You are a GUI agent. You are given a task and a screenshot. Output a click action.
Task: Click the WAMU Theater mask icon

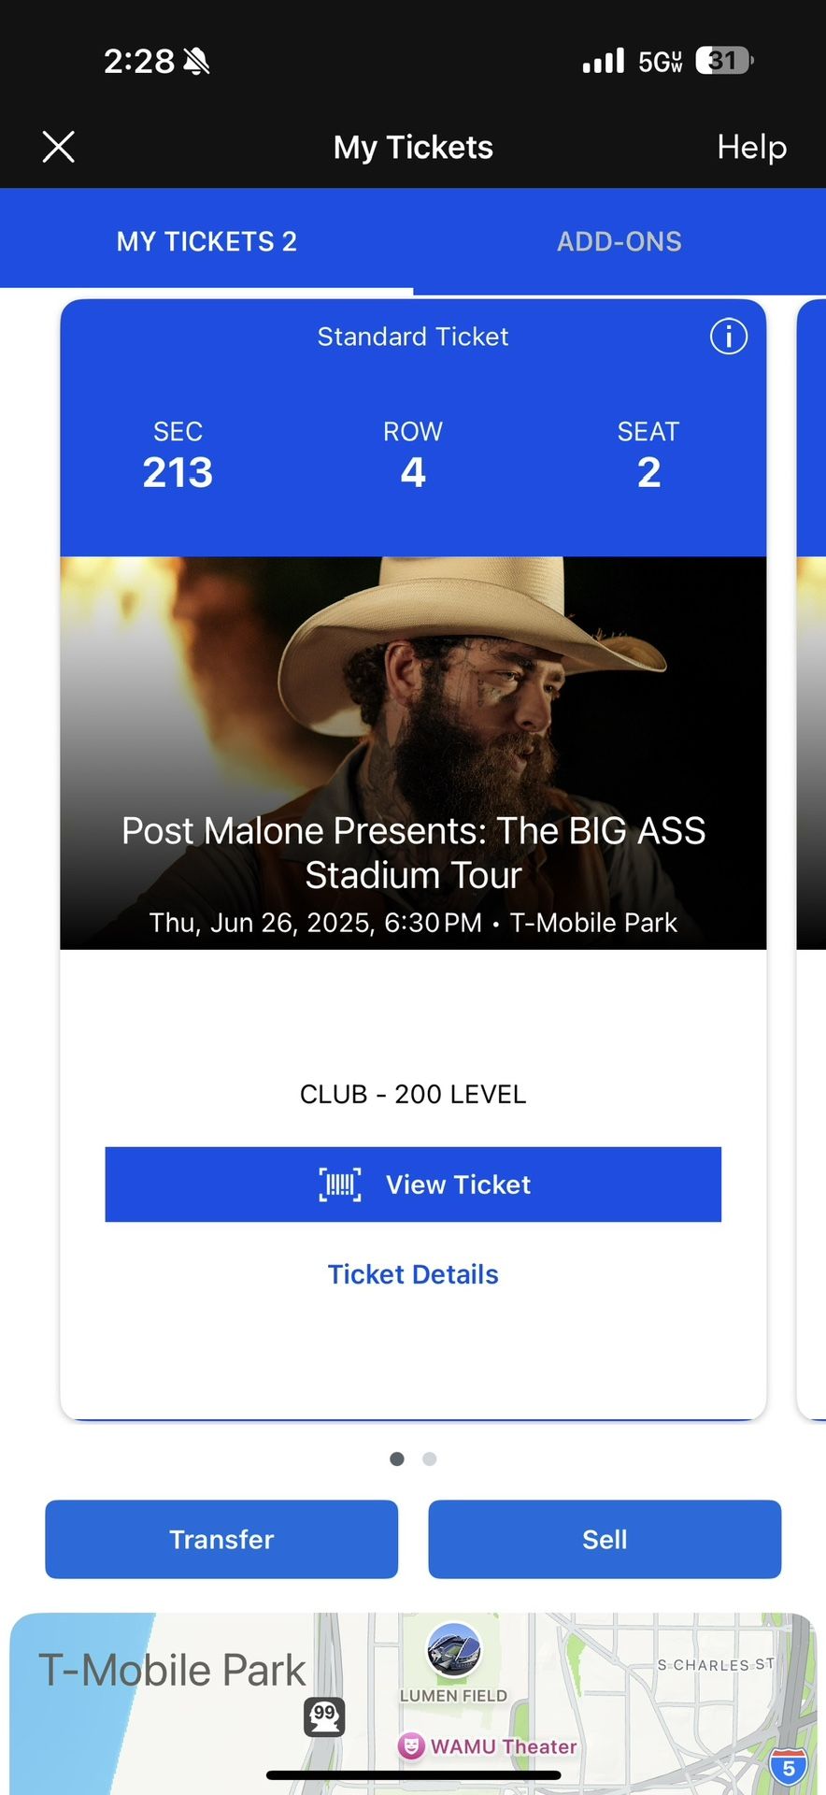[x=412, y=1746]
